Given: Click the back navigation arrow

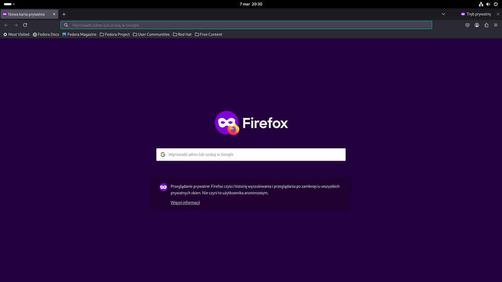Looking at the screenshot, I should coord(6,25).
